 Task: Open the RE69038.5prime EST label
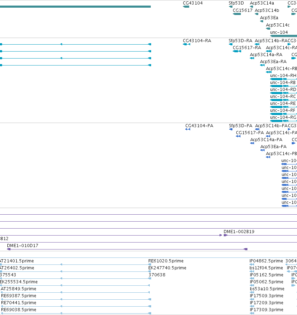coord(18,309)
